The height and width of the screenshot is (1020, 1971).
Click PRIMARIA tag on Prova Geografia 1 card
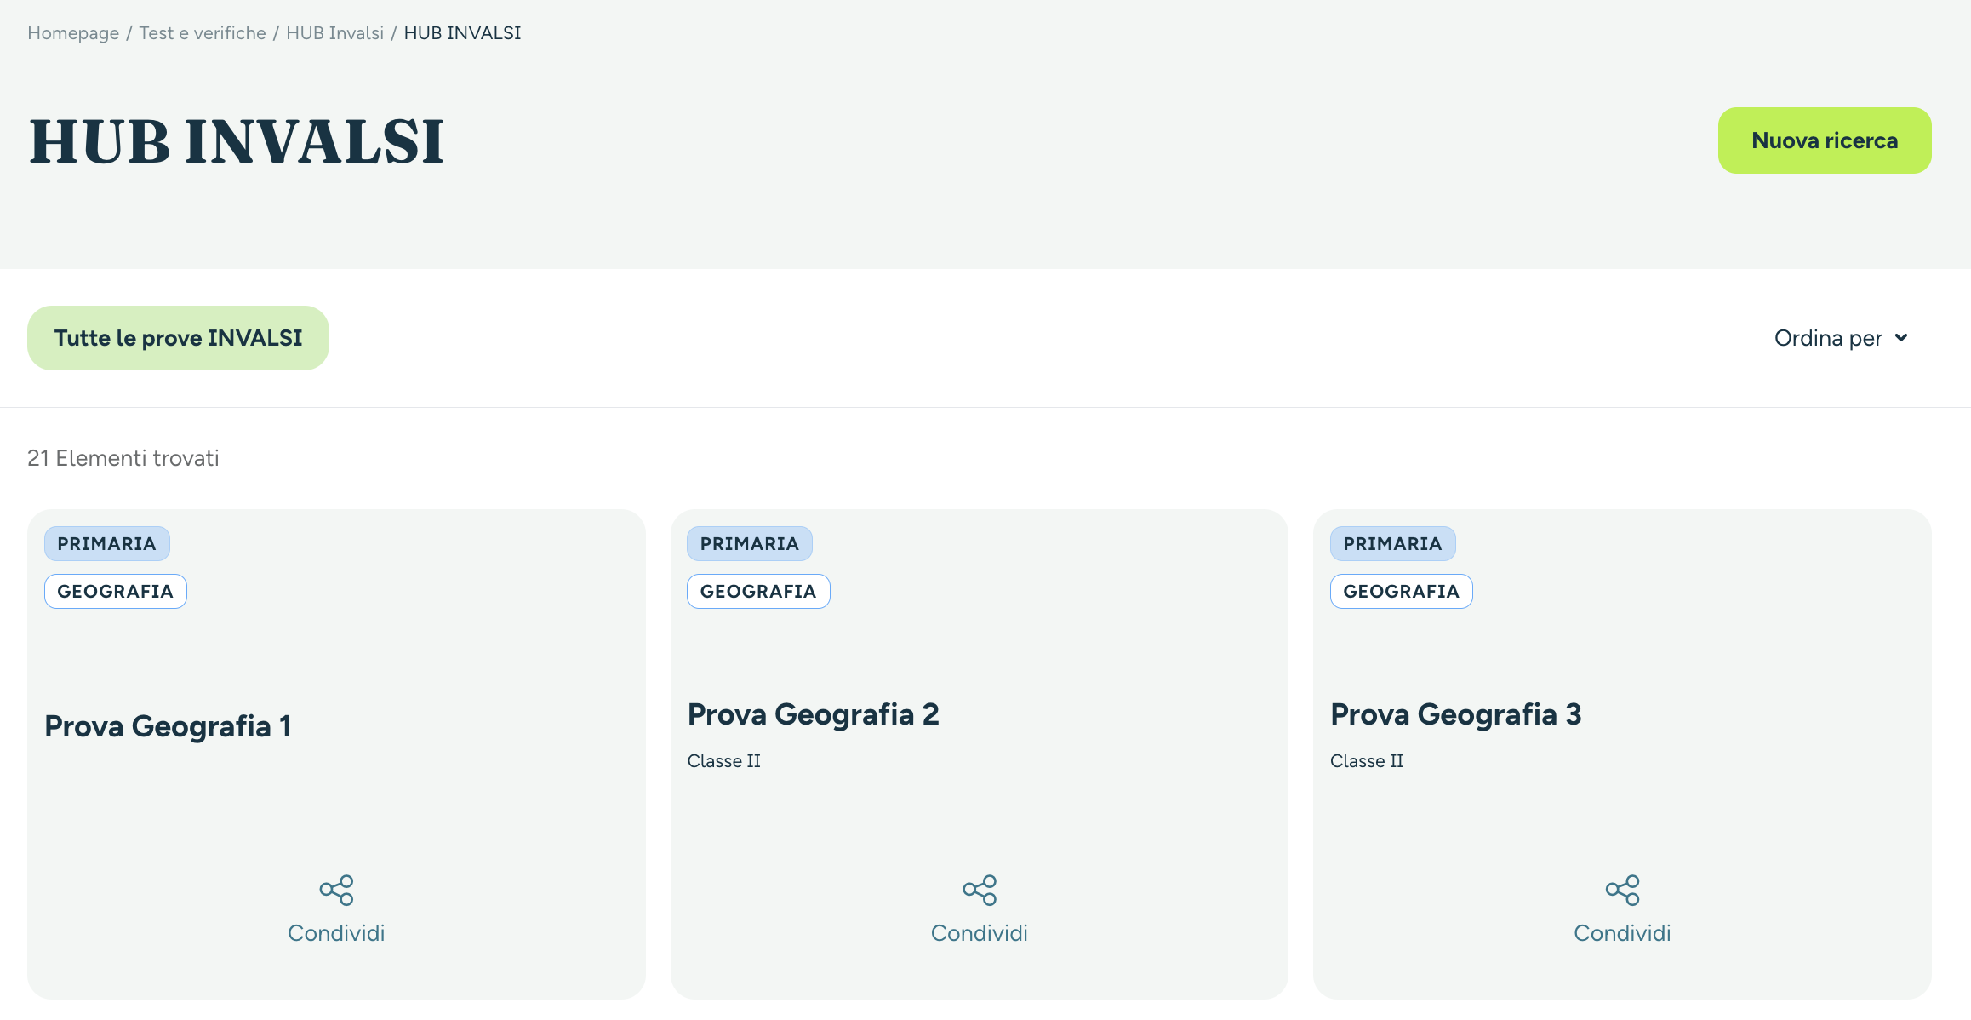pyautogui.click(x=107, y=543)
